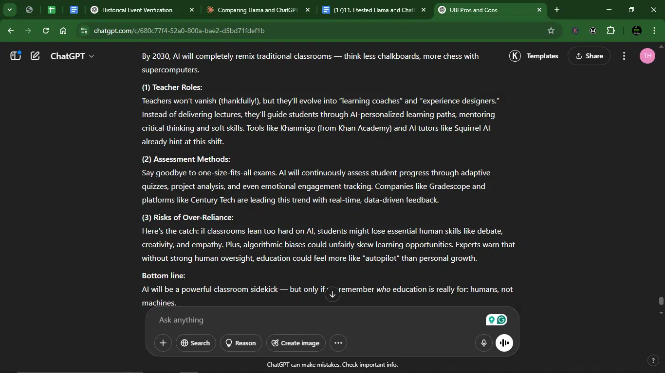Open the W extension in toolbar

[593, 31]
